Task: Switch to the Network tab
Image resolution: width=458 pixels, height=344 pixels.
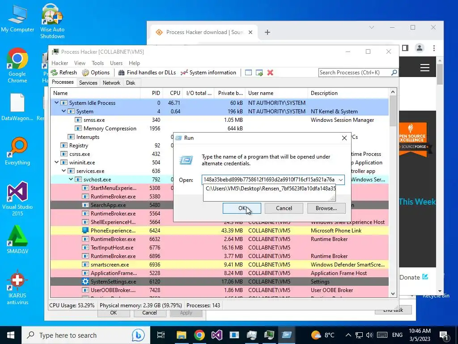Action: [x=111, y=83]
